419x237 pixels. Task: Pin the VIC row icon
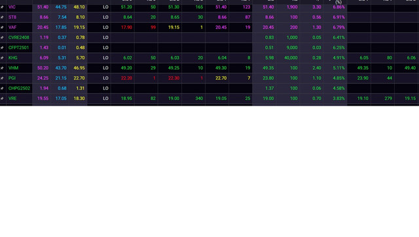pyautogui.click(x=2, y=7)
